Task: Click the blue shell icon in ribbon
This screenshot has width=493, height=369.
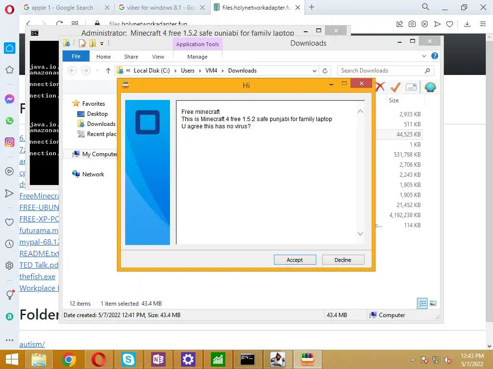Action: pyautogui.click(x=430, y=87)
